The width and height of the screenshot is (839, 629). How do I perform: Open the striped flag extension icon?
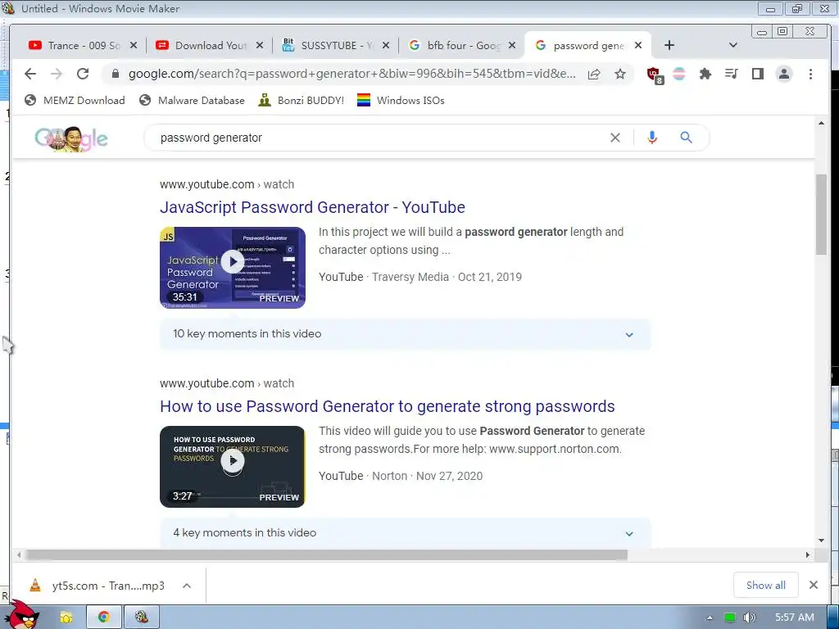679,74
